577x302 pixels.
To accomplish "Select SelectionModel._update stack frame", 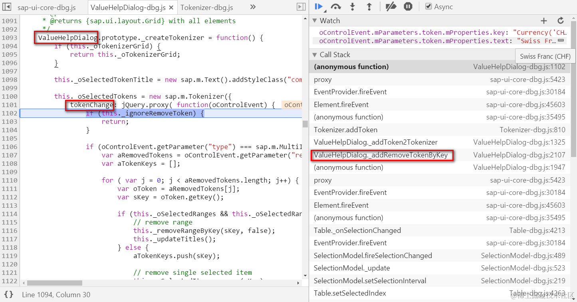I will pyautogui.click(x=440, y=268).
